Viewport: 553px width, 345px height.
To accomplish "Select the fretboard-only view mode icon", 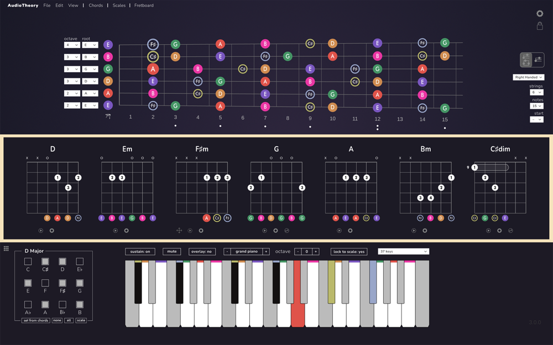I will (538, 60).
